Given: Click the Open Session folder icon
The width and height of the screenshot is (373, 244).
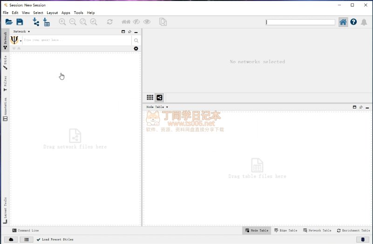Looking at the screenshot, I should [9, 22].
